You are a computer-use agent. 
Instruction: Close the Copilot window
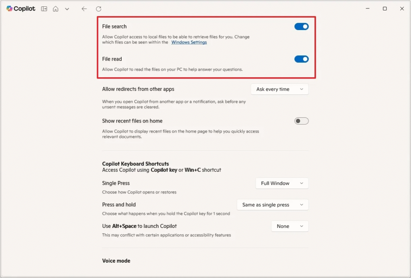pyautogui.click(x=402, y=9)
